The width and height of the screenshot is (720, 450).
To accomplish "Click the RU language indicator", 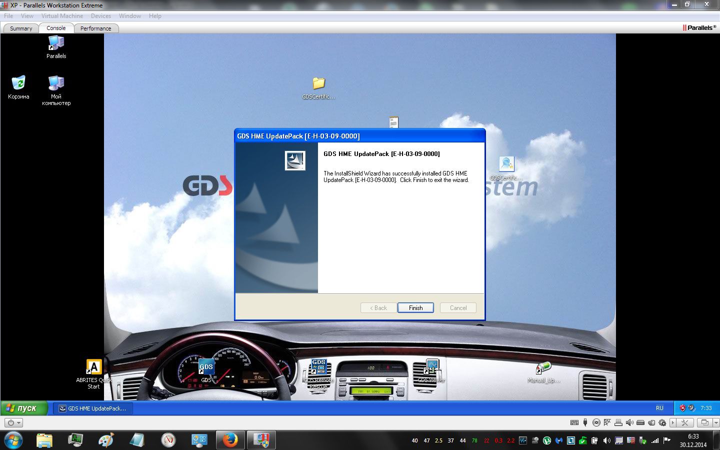I will point(659,408).
